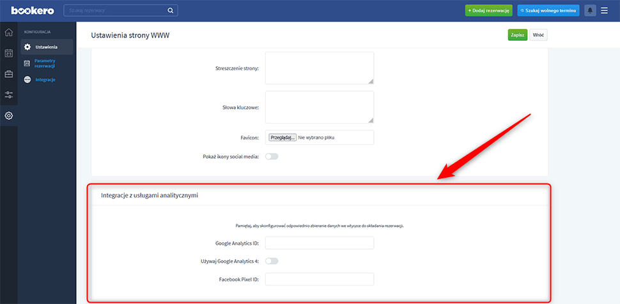Click the search magnifier icon

pyautogui.click(x=171, y=11)
